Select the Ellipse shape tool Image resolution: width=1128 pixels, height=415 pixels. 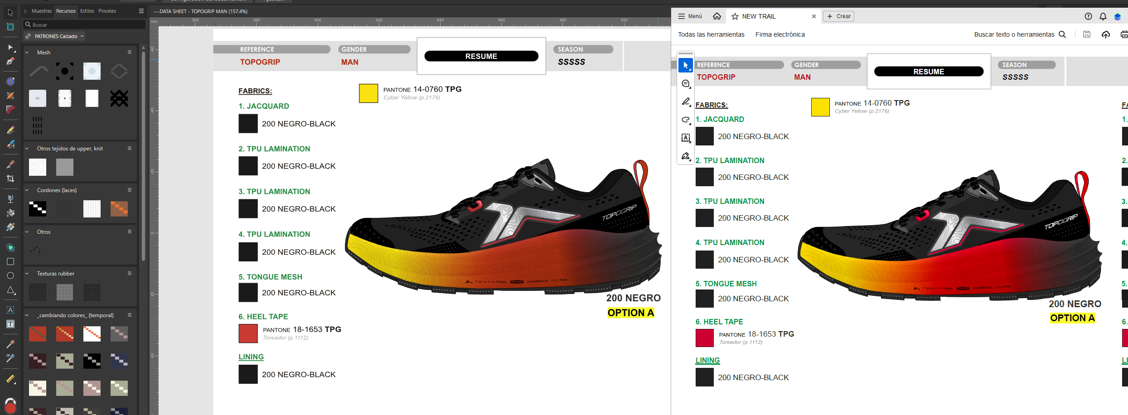pos(10,275)
